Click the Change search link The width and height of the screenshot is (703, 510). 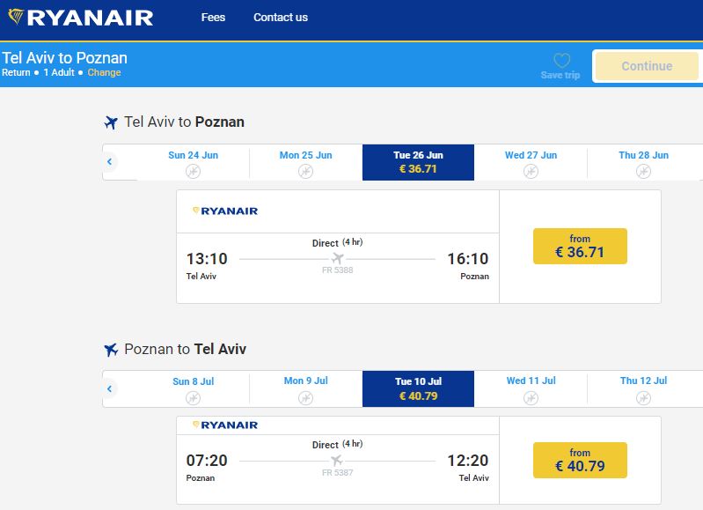(x=104, y=72)
